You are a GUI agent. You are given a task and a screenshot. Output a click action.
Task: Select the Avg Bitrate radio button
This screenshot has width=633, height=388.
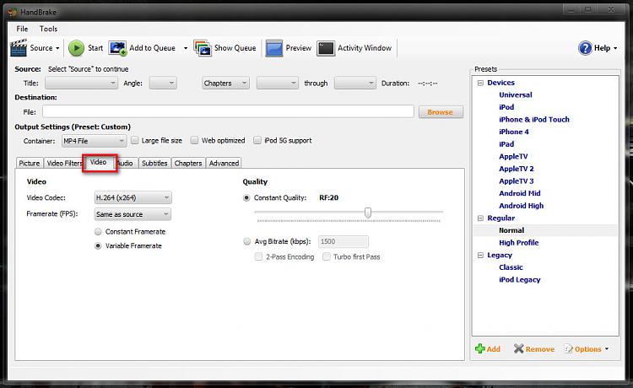[246, 241]
